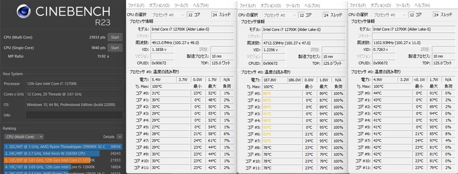The image size is (458, 174).
Task: Open オプション(O) menu in right Core Temp window
Action: click(x=381, y=5)
